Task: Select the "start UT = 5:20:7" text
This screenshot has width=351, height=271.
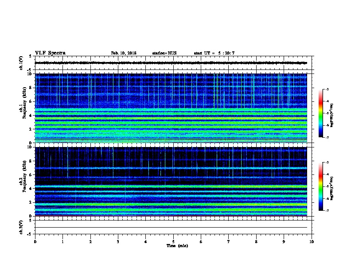Action: (x=214, y=53)
